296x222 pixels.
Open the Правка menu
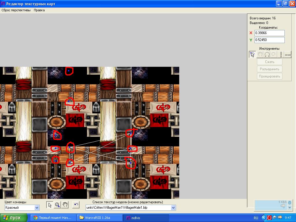[x=39, y=10]
